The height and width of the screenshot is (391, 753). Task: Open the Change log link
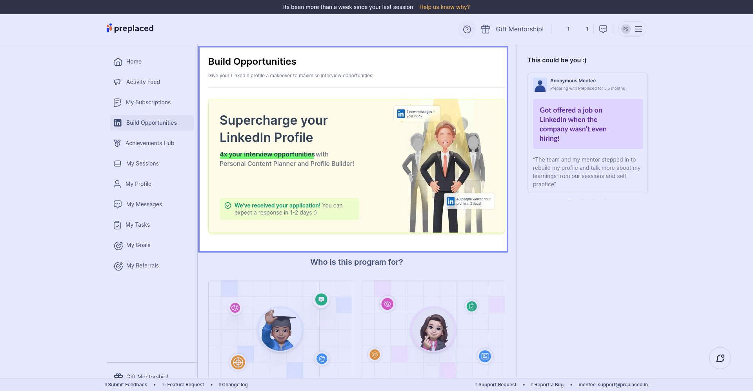click(233, 385)
